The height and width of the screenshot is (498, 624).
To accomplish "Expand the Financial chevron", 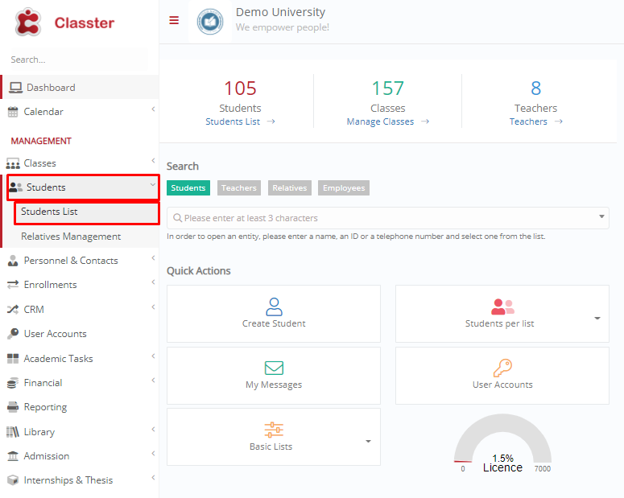I will [153, 381].
